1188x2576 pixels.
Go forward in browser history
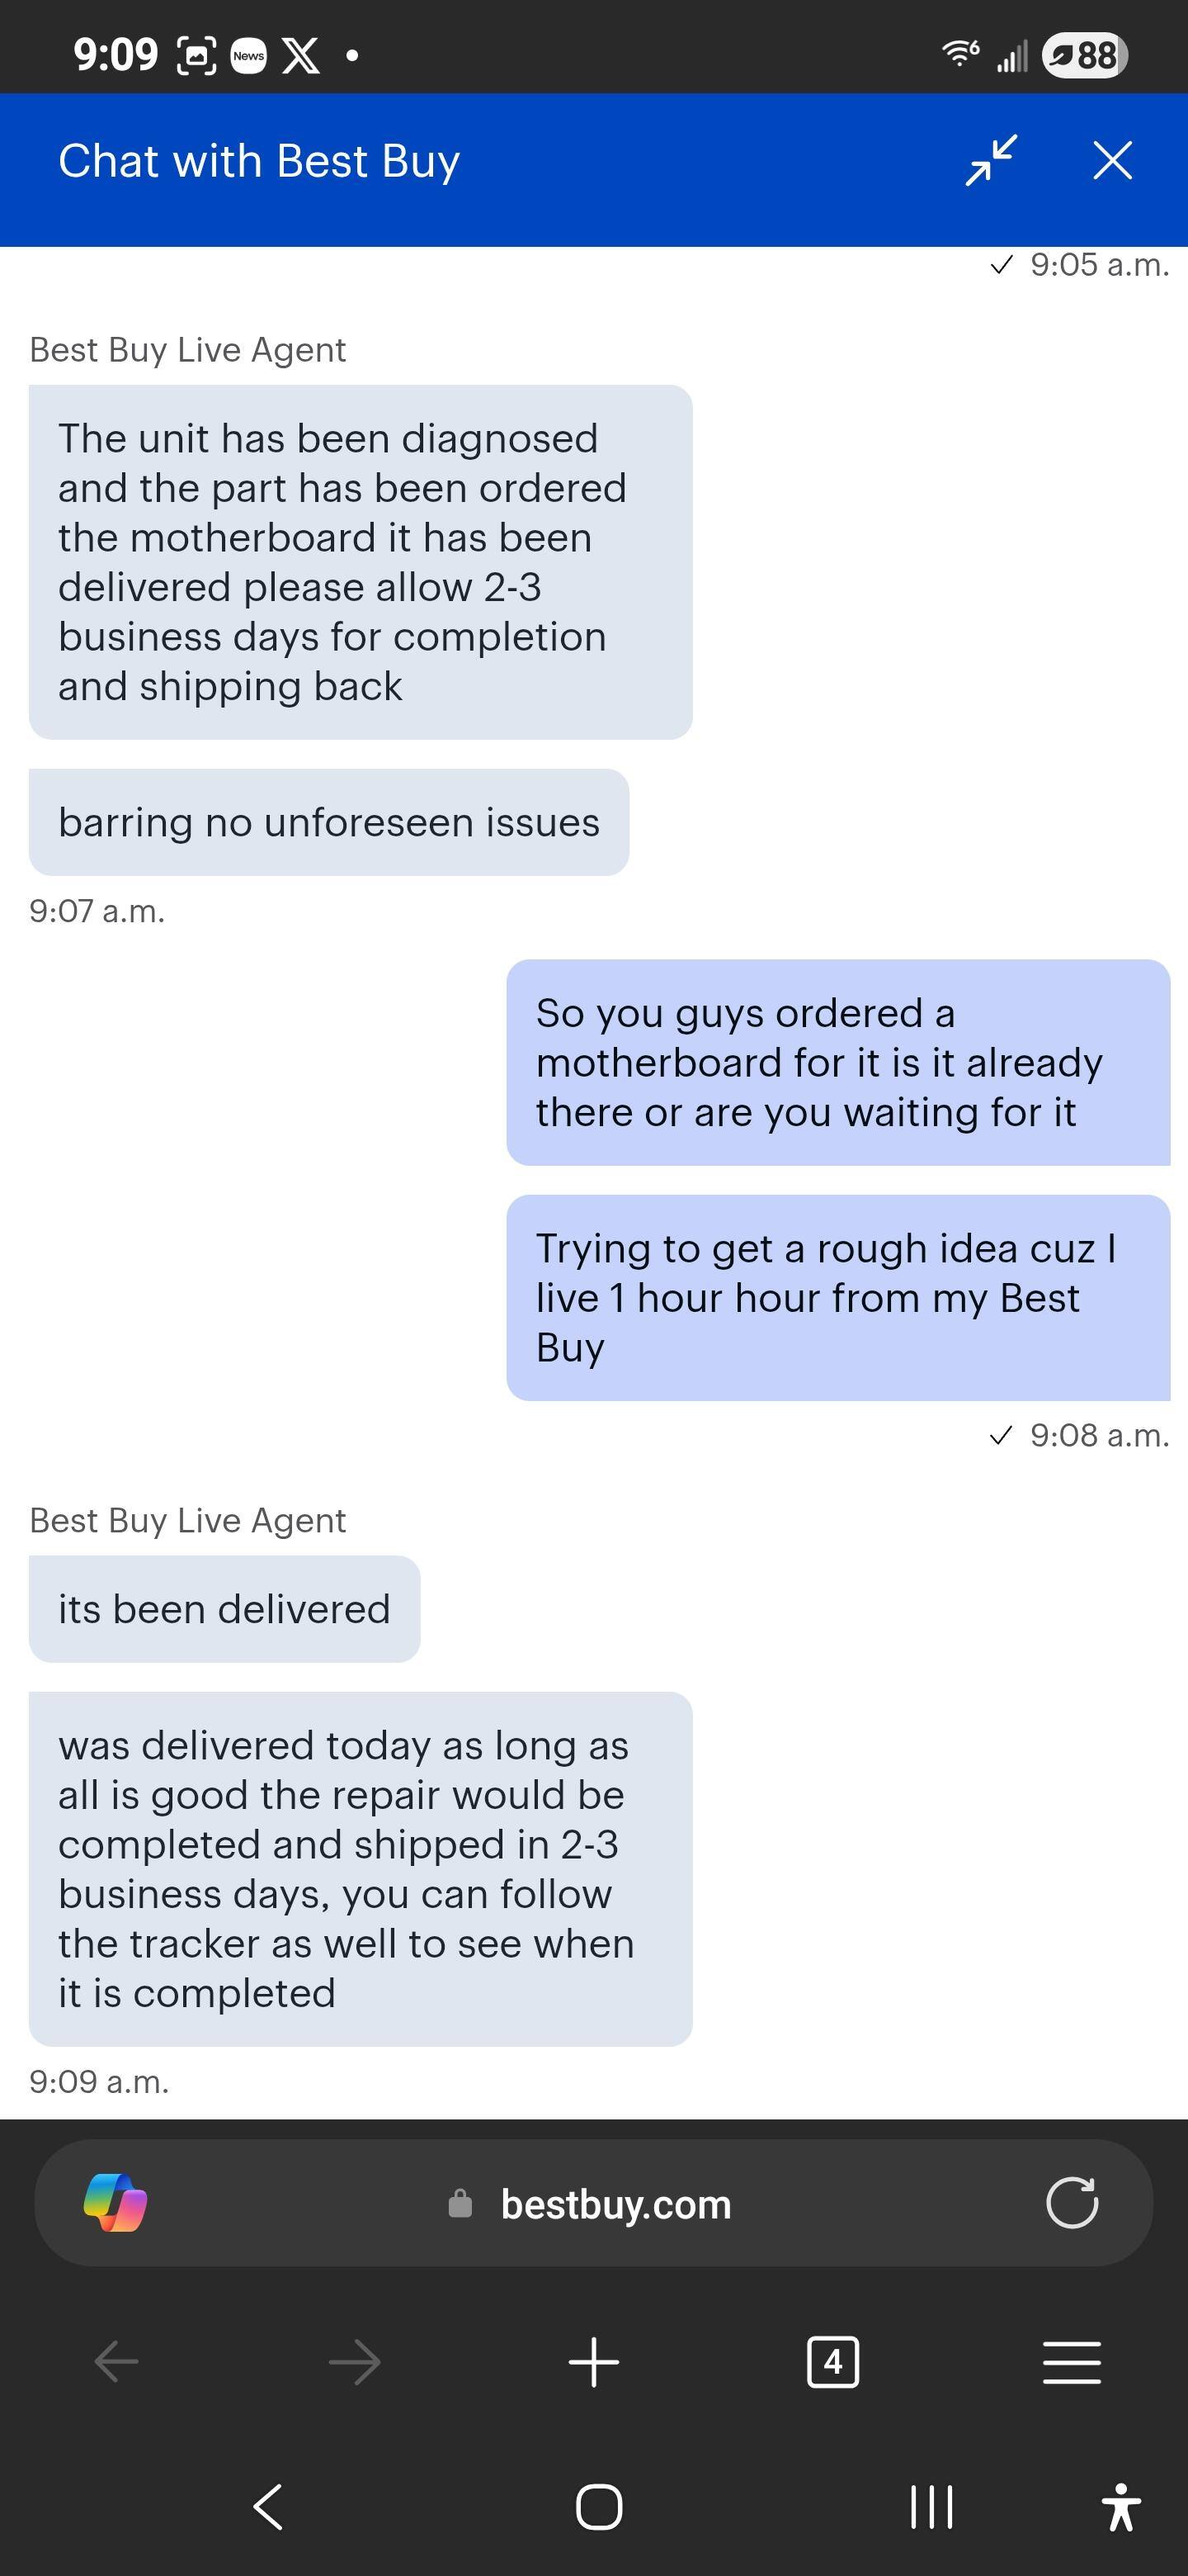point(355,2362)
